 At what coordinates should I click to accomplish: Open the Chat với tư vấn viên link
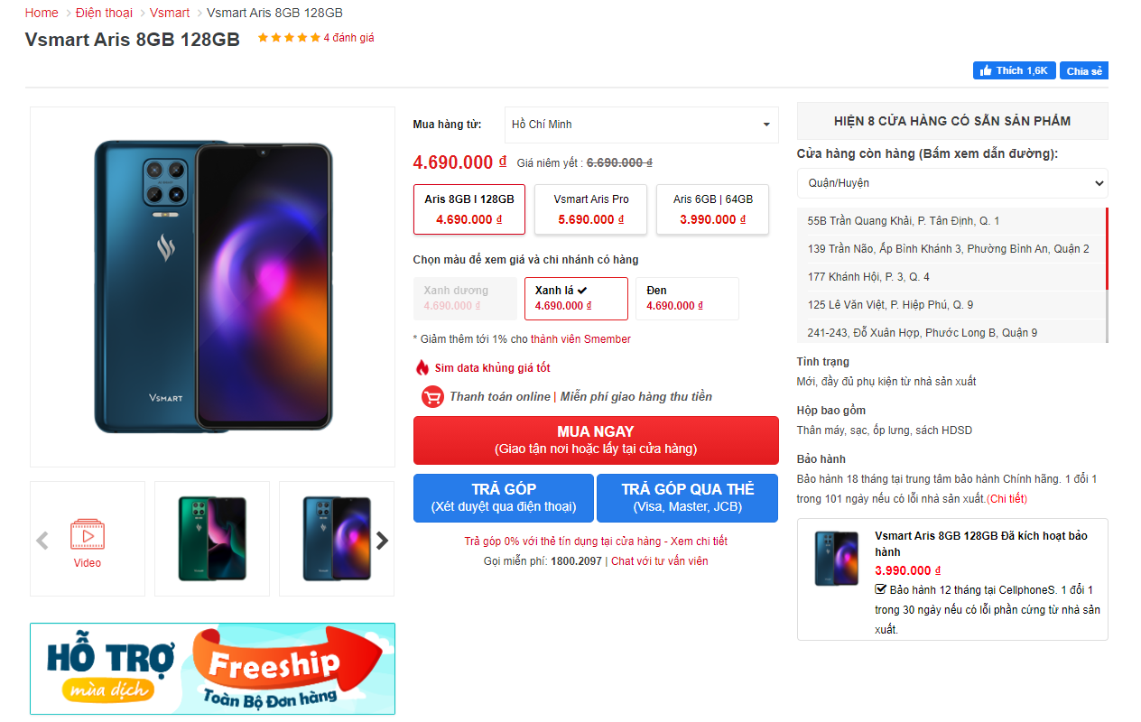click(660, 561)
